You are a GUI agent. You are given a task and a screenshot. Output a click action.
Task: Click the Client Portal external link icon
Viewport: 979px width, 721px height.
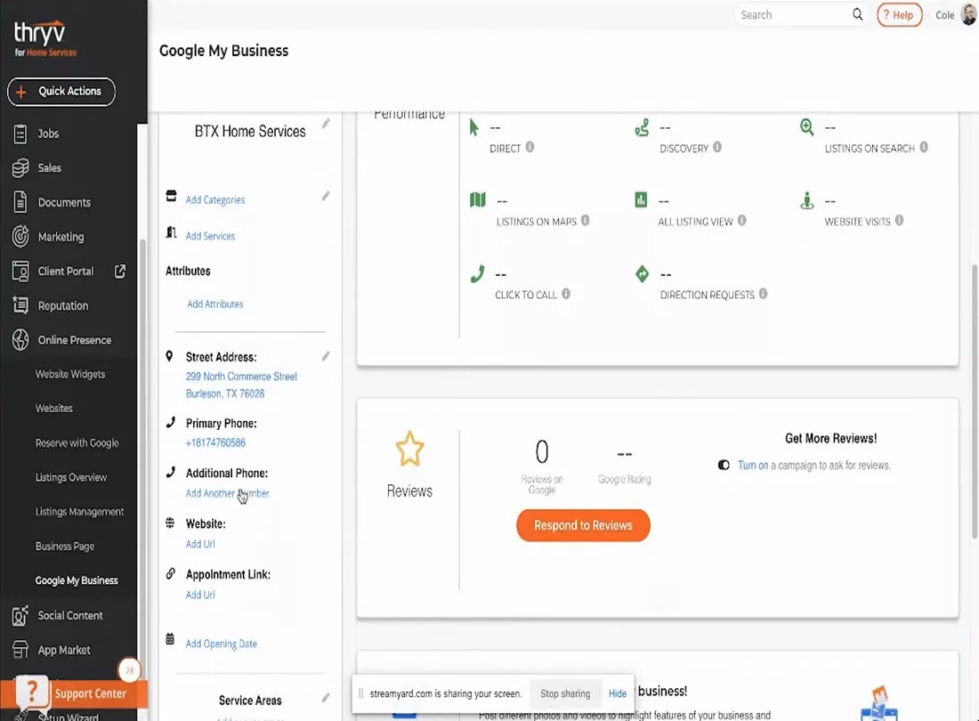tap(120, 271)
